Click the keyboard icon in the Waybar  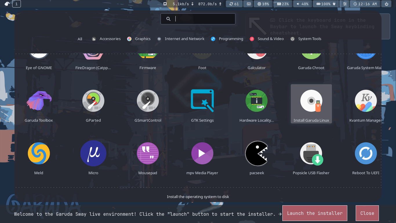(249, 4)
